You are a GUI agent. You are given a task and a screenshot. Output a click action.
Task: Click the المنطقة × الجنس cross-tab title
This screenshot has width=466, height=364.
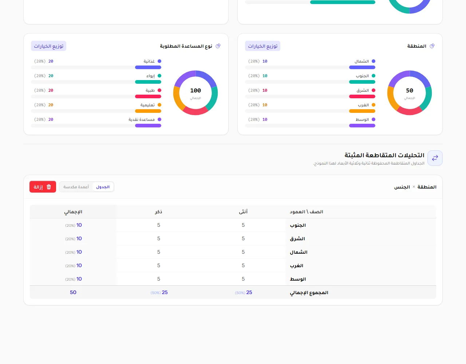[415, 187]
